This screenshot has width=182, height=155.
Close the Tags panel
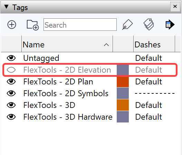[x=175, y=6]
